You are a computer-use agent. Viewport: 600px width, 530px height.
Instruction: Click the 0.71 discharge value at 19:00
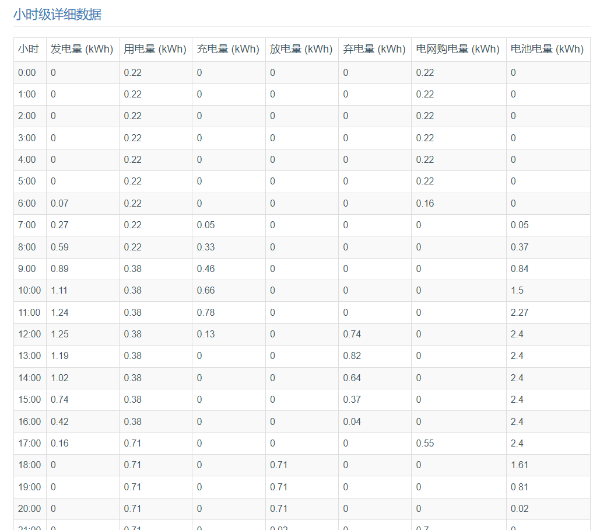279,487
